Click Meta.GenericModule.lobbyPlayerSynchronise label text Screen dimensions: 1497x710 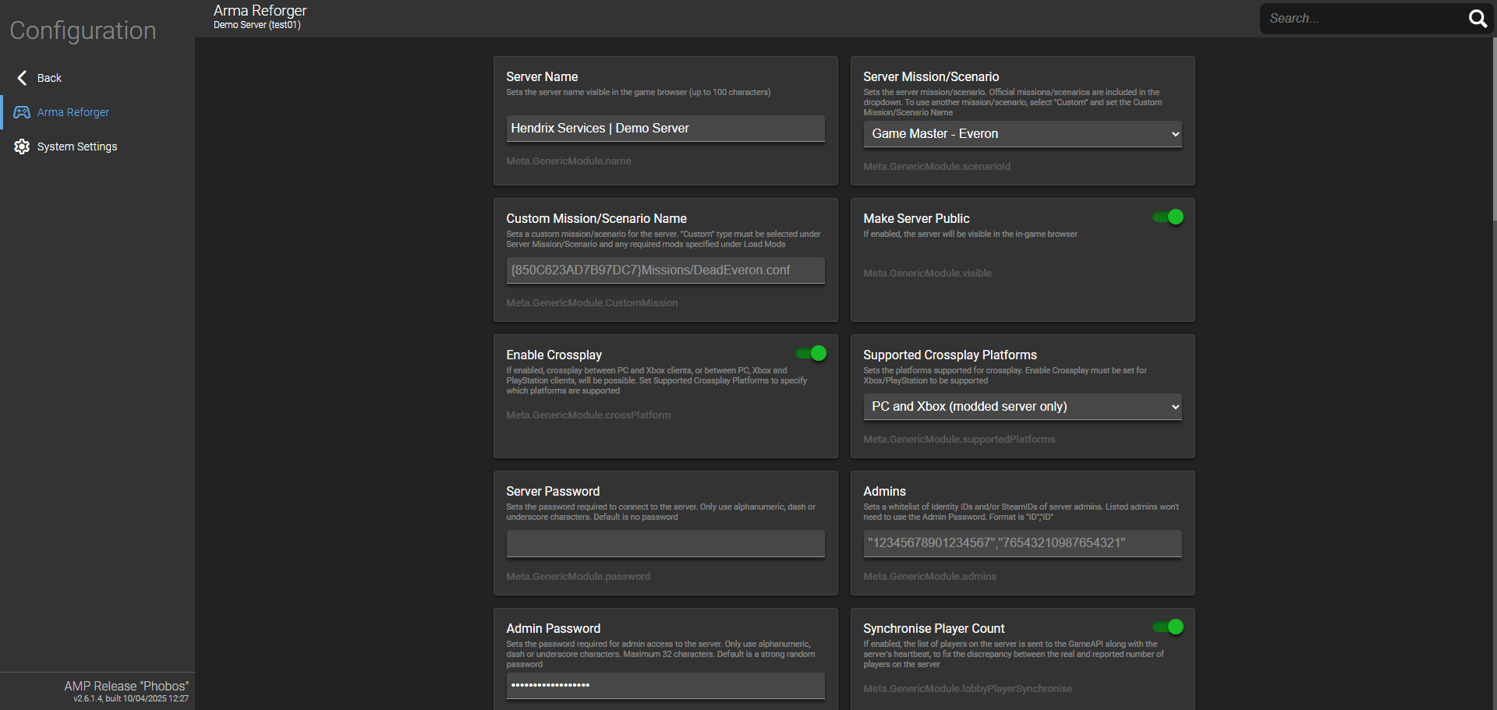point(968,689)
